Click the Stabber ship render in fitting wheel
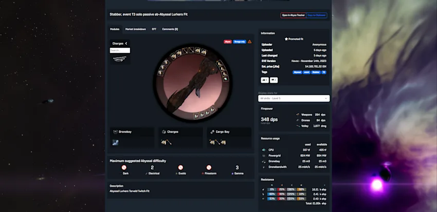The image size is (437, 212). click(x=193, y=84)
